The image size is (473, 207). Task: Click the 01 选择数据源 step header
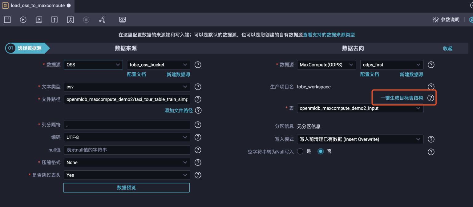(x=28, y=48)
